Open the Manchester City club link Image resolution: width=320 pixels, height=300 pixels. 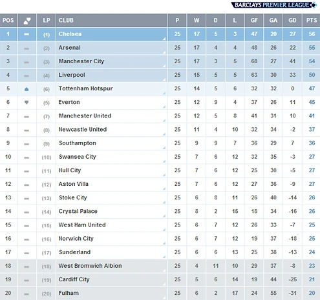[x=81, y=61]
